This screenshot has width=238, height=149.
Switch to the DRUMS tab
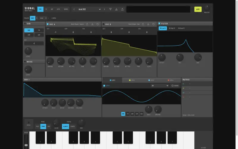tap(66, 9)
